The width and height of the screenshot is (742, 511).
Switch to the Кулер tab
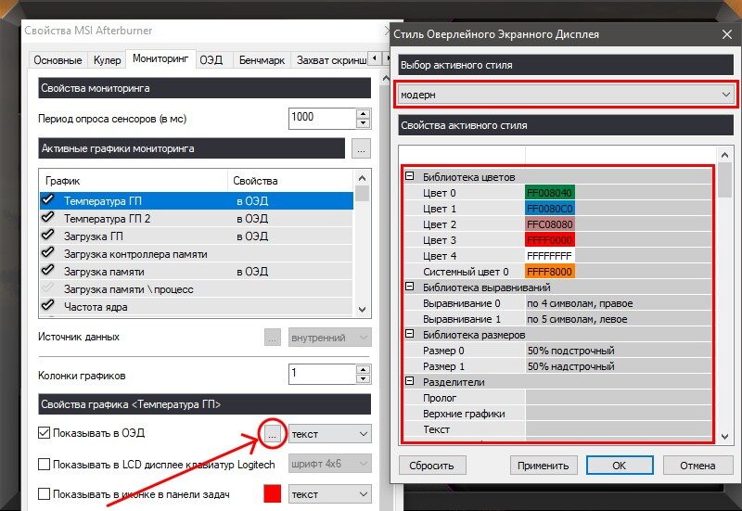(107, 60)
